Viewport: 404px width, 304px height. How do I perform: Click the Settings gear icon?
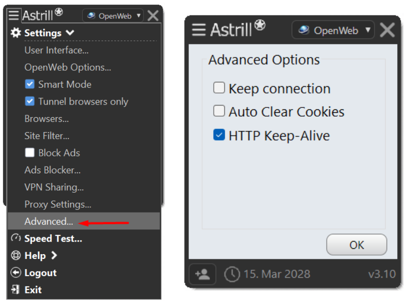tap(16, 33)
